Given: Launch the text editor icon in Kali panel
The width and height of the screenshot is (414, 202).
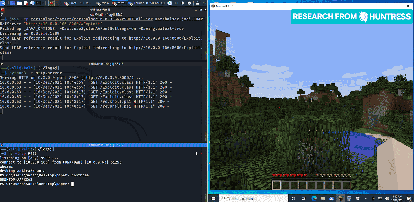Looking at the screenshot, I should [x=26, y=3].
